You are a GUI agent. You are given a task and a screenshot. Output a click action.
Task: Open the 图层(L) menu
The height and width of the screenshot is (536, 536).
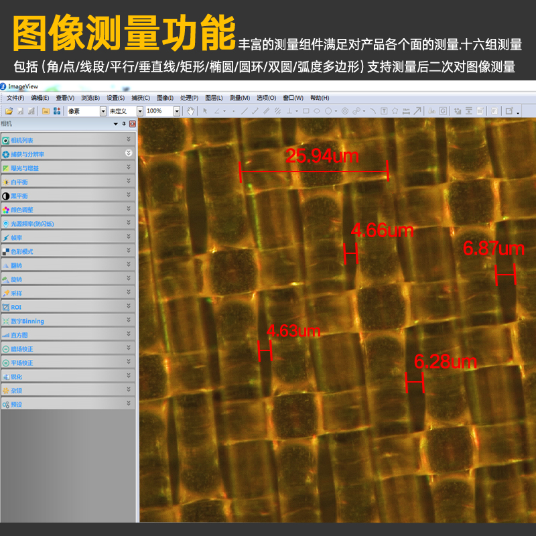[214, 98]
